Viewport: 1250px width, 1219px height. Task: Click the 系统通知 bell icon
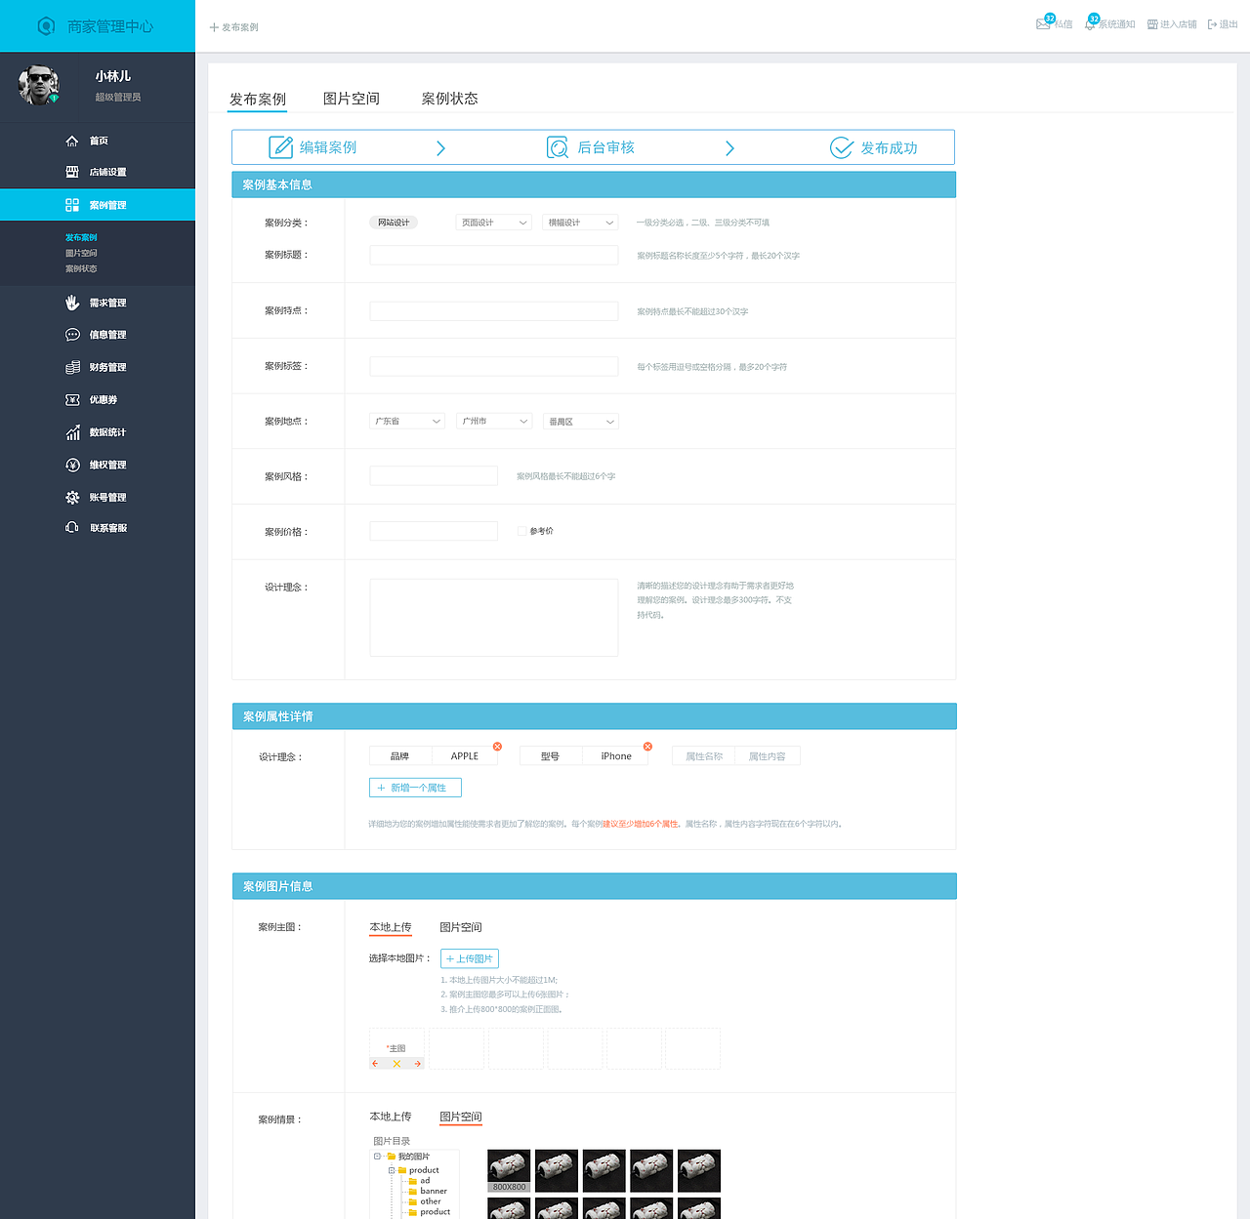coord(1090,23)
